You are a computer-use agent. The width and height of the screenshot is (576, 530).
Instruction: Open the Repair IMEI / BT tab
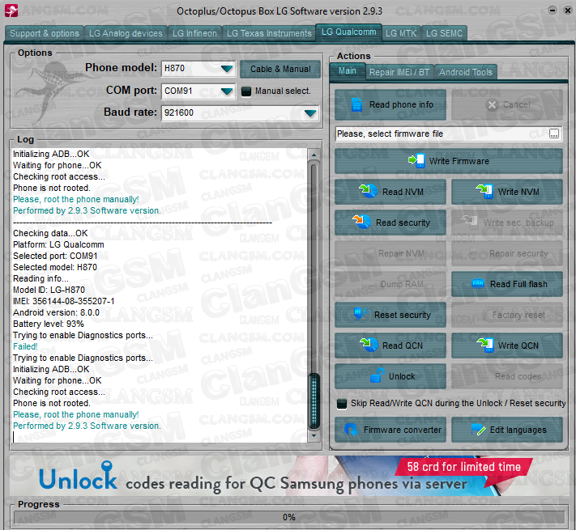coord(399,72)
